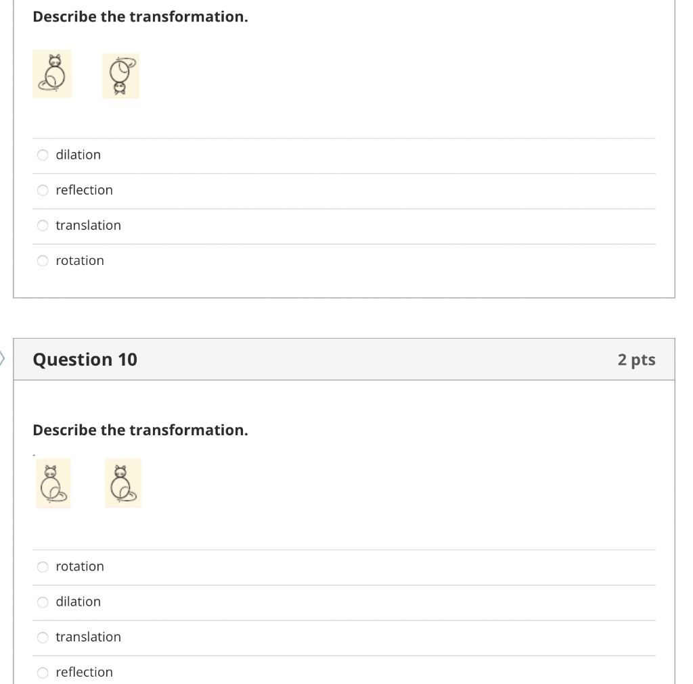Click the upright cat image in the first question

tap(51, 74)
